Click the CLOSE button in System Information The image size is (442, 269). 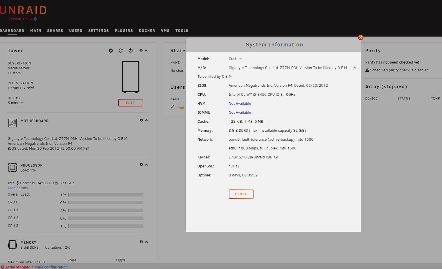tap(241, 194)
